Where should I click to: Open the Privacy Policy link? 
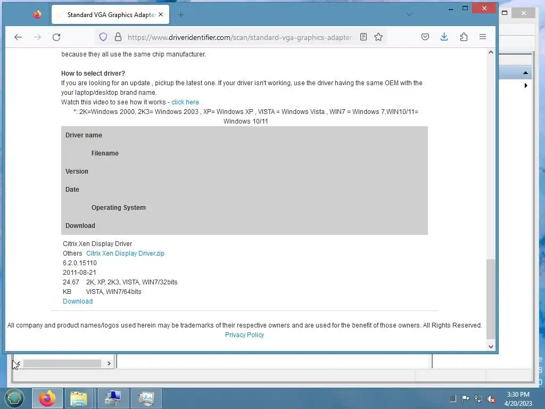[244, 334]
